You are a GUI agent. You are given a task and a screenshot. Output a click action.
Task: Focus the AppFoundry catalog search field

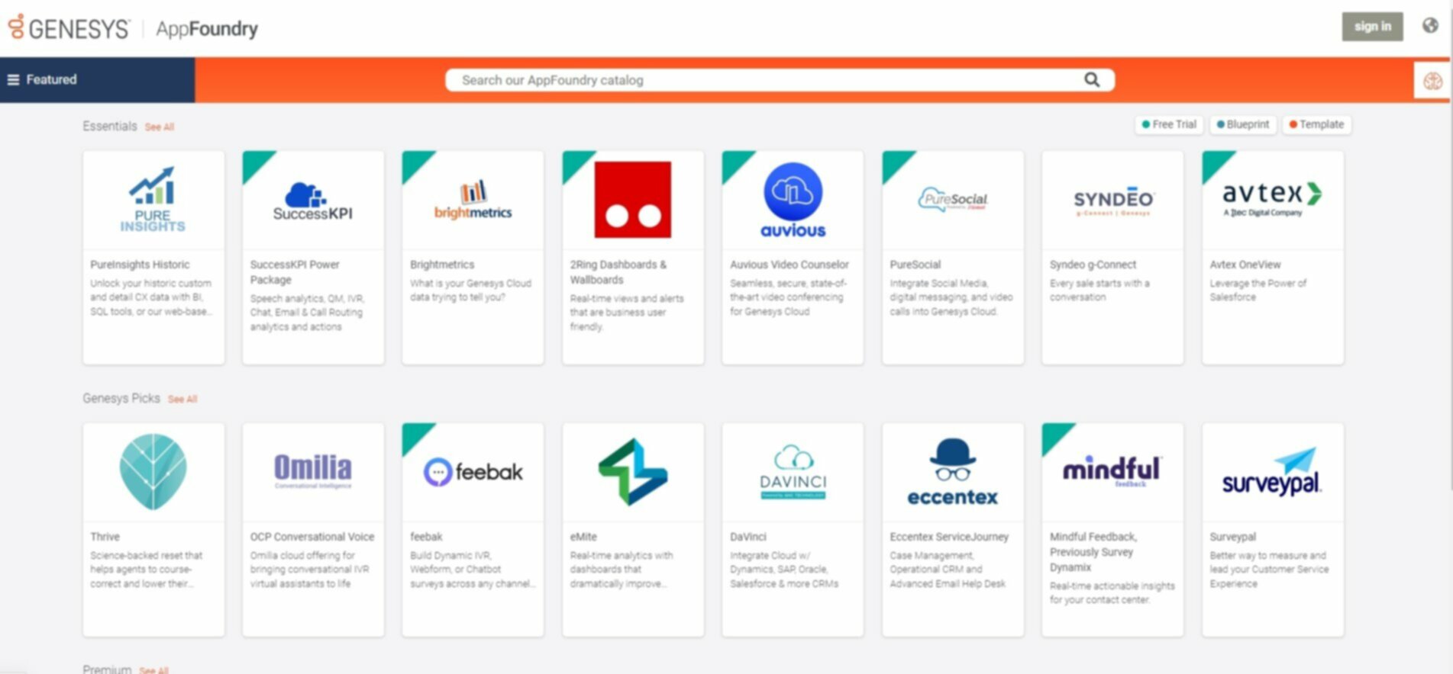click(779, 80)
